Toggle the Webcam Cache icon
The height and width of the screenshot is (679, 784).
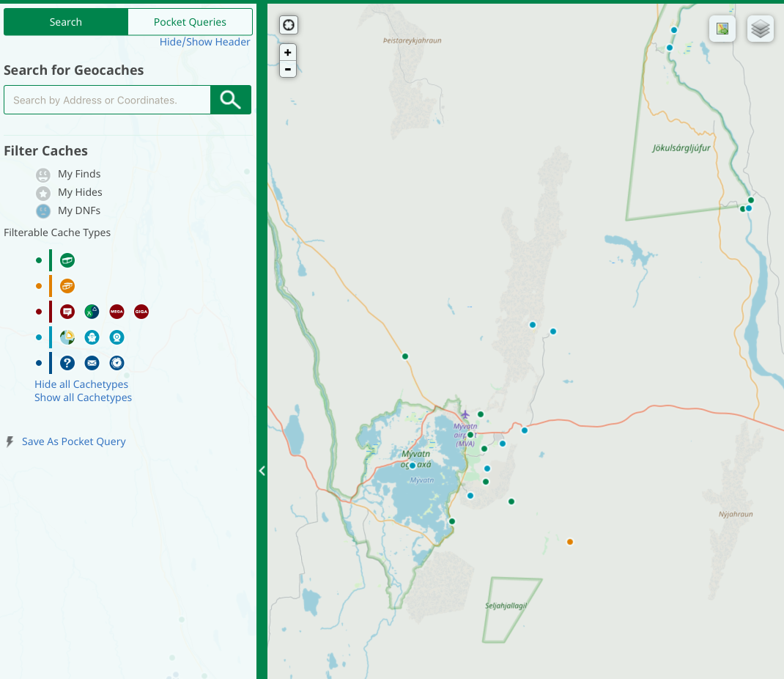coord(117,337)
